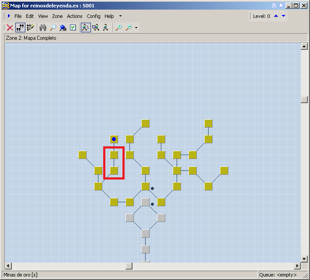
Task: Click the binoculars find icon
Action: click(x=43, y=28)
